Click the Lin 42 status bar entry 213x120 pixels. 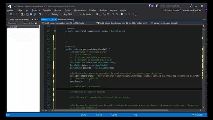pos(84,115)
